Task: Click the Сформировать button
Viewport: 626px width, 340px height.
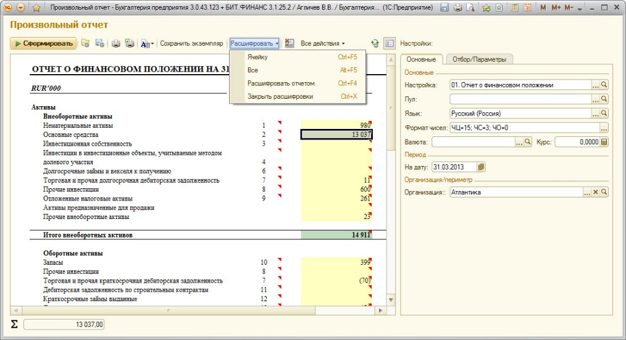Action: [x=43, y=44]
